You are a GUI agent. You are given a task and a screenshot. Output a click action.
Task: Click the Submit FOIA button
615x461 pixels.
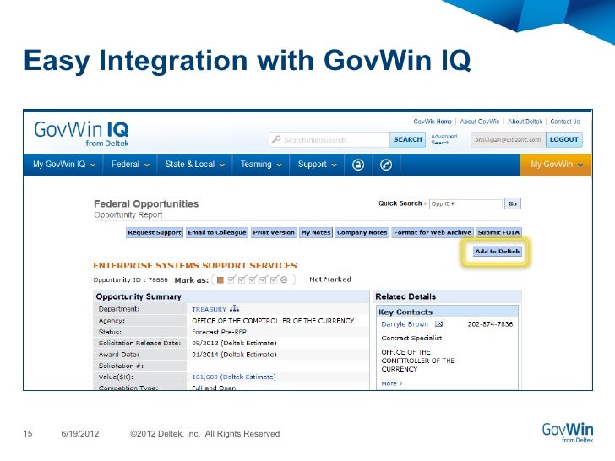point(498,232)
